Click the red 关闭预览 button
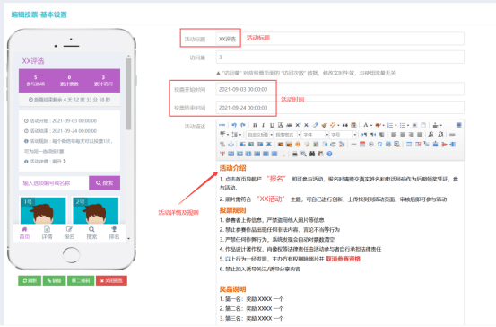The height and width of the screenshot is (327, 496). (111, 280)
